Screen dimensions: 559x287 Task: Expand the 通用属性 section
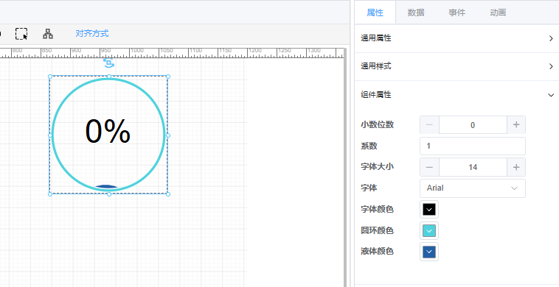pos(457,38)
